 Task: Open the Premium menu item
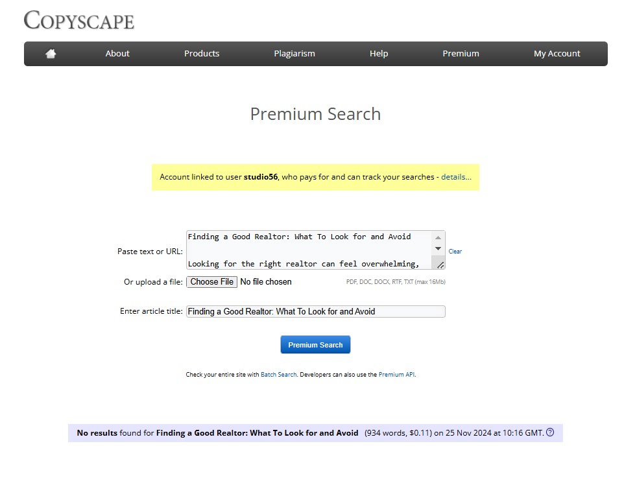pos(461,53)
